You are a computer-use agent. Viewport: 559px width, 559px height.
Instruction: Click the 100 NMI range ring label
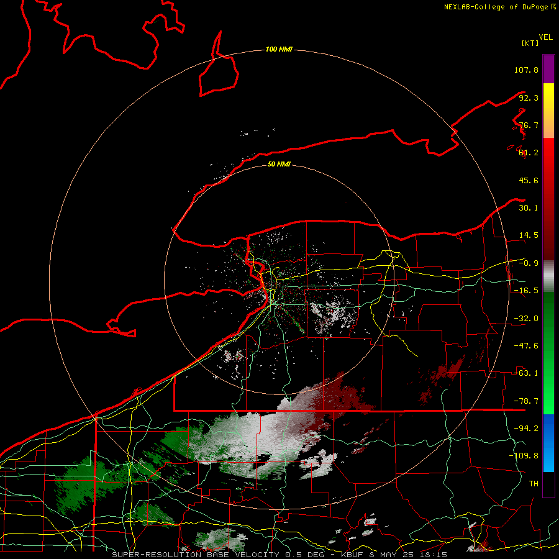pos(279,49)
